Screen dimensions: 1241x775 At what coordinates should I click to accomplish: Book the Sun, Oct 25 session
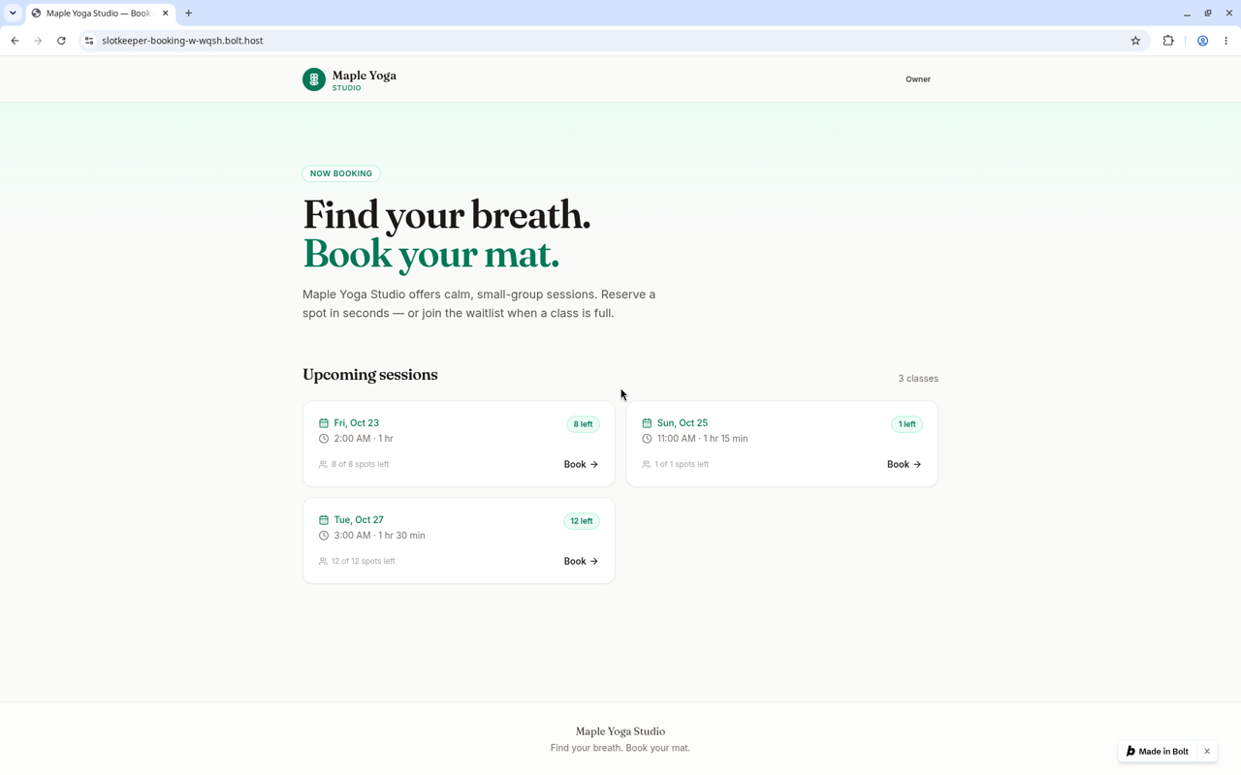coord(904,464)
